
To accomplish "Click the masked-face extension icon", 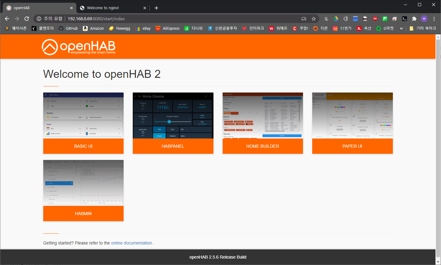I will (x=365, y=19).
